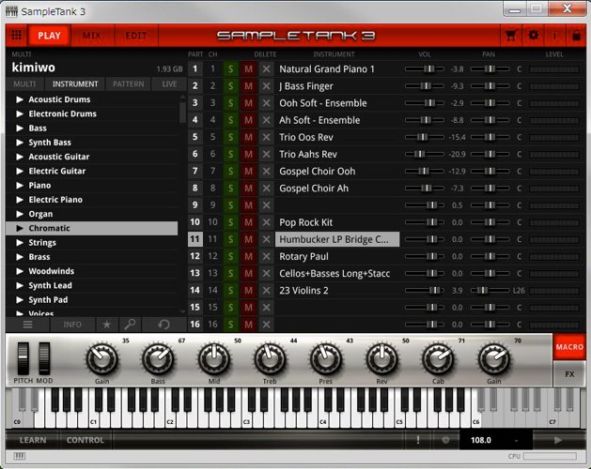Click the metronome clock icon

coord(445,440)
